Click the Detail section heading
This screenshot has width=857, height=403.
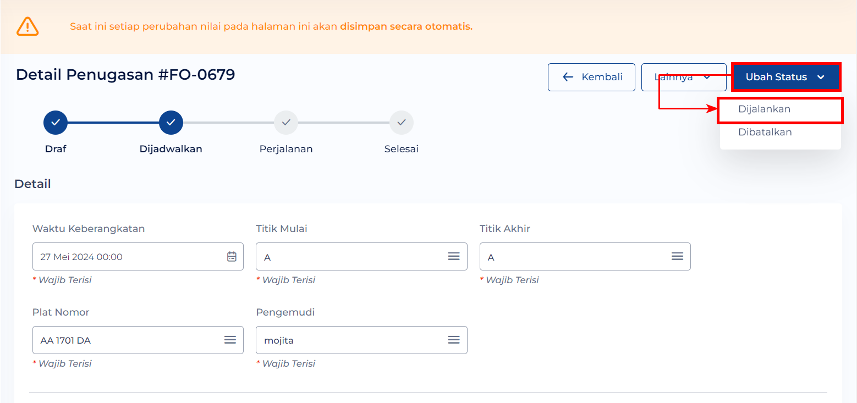click(32, 184)
